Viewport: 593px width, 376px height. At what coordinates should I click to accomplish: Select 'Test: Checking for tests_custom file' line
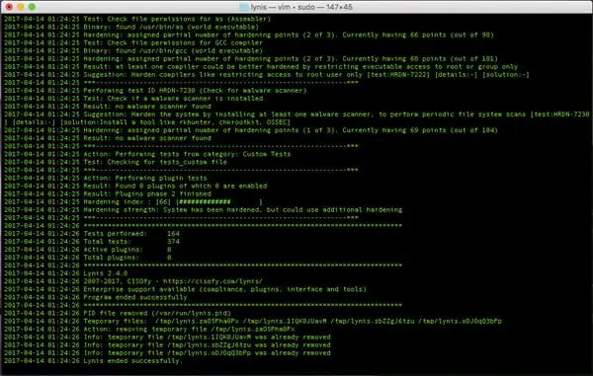[x=116, y=162]
